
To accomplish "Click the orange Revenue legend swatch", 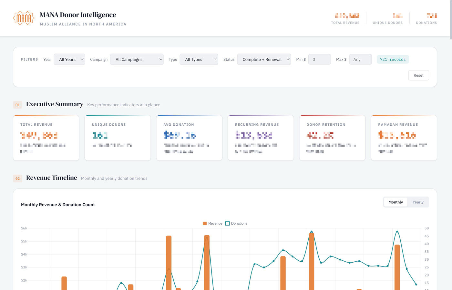I will click(205, 223).
